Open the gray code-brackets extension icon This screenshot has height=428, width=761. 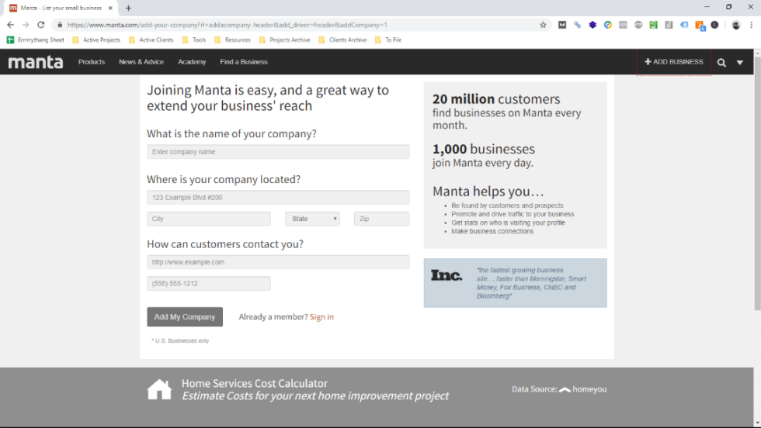(623, 25)
